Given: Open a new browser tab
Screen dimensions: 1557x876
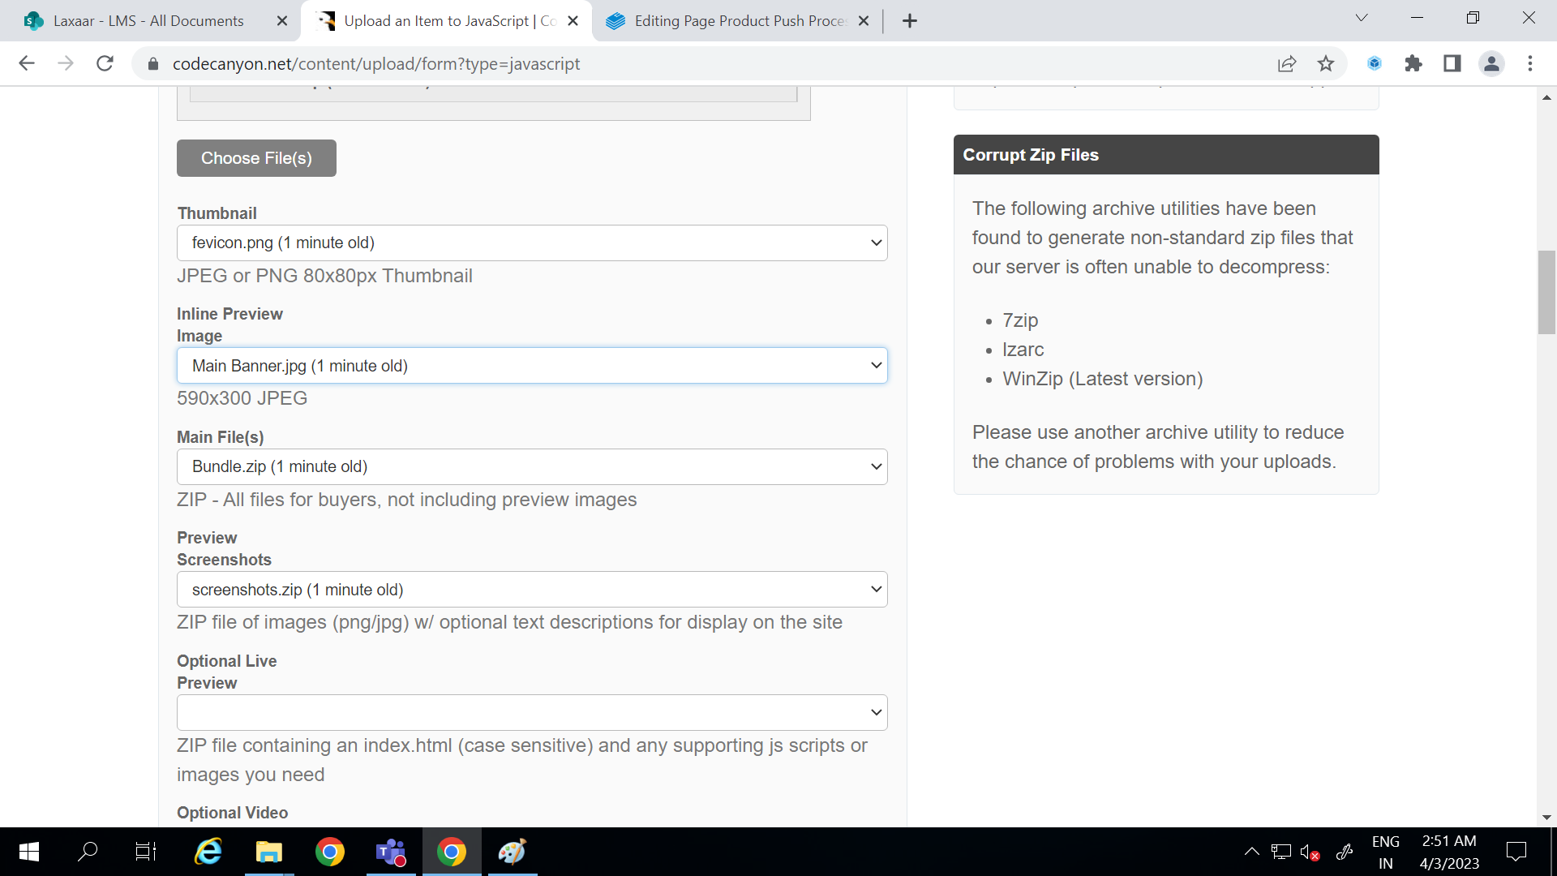Looking at the screenshot, I should 910,21.
